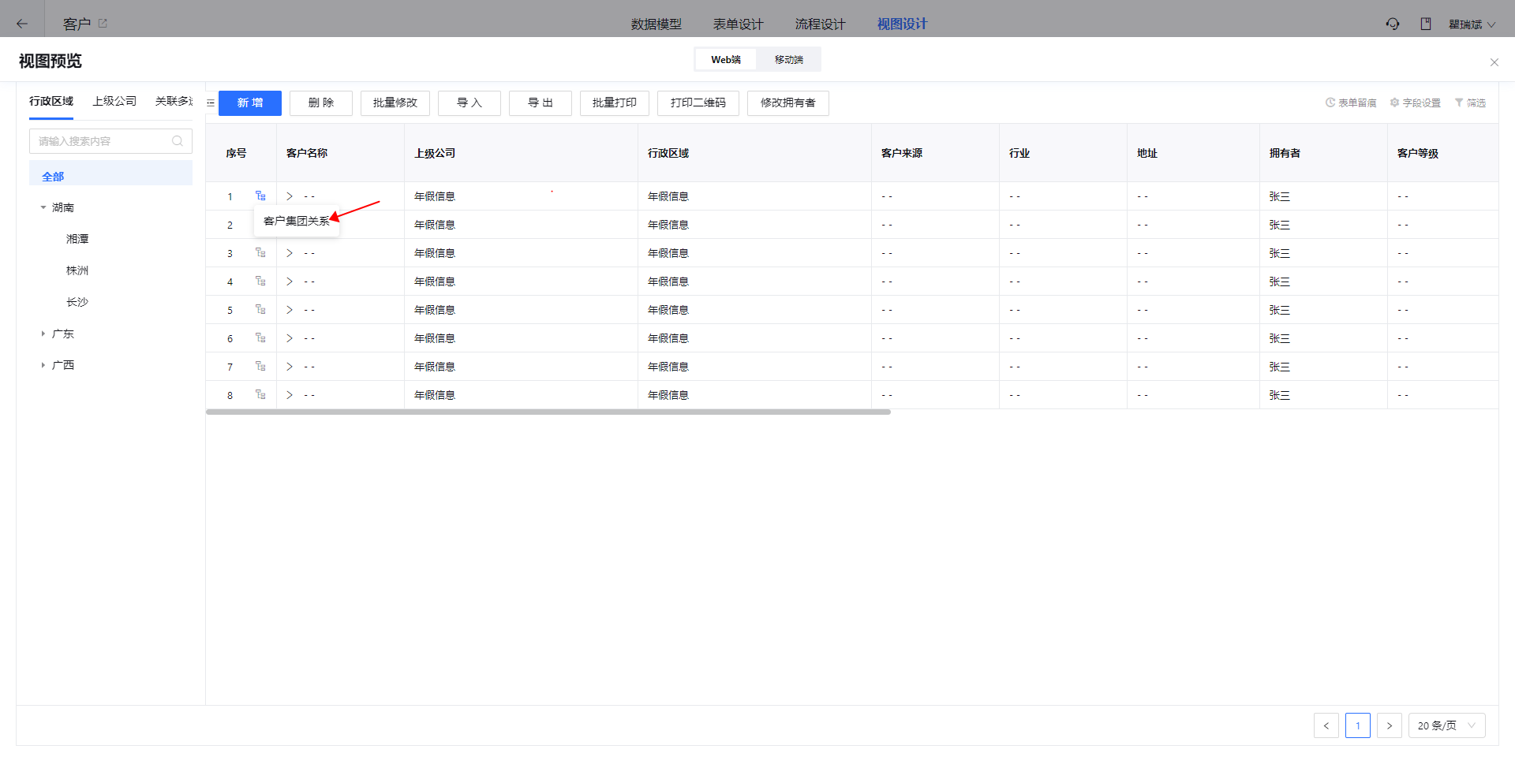The image size is (1515, 783).
Task: Click group relation icon in row 6
Action: tap(260, 337)
